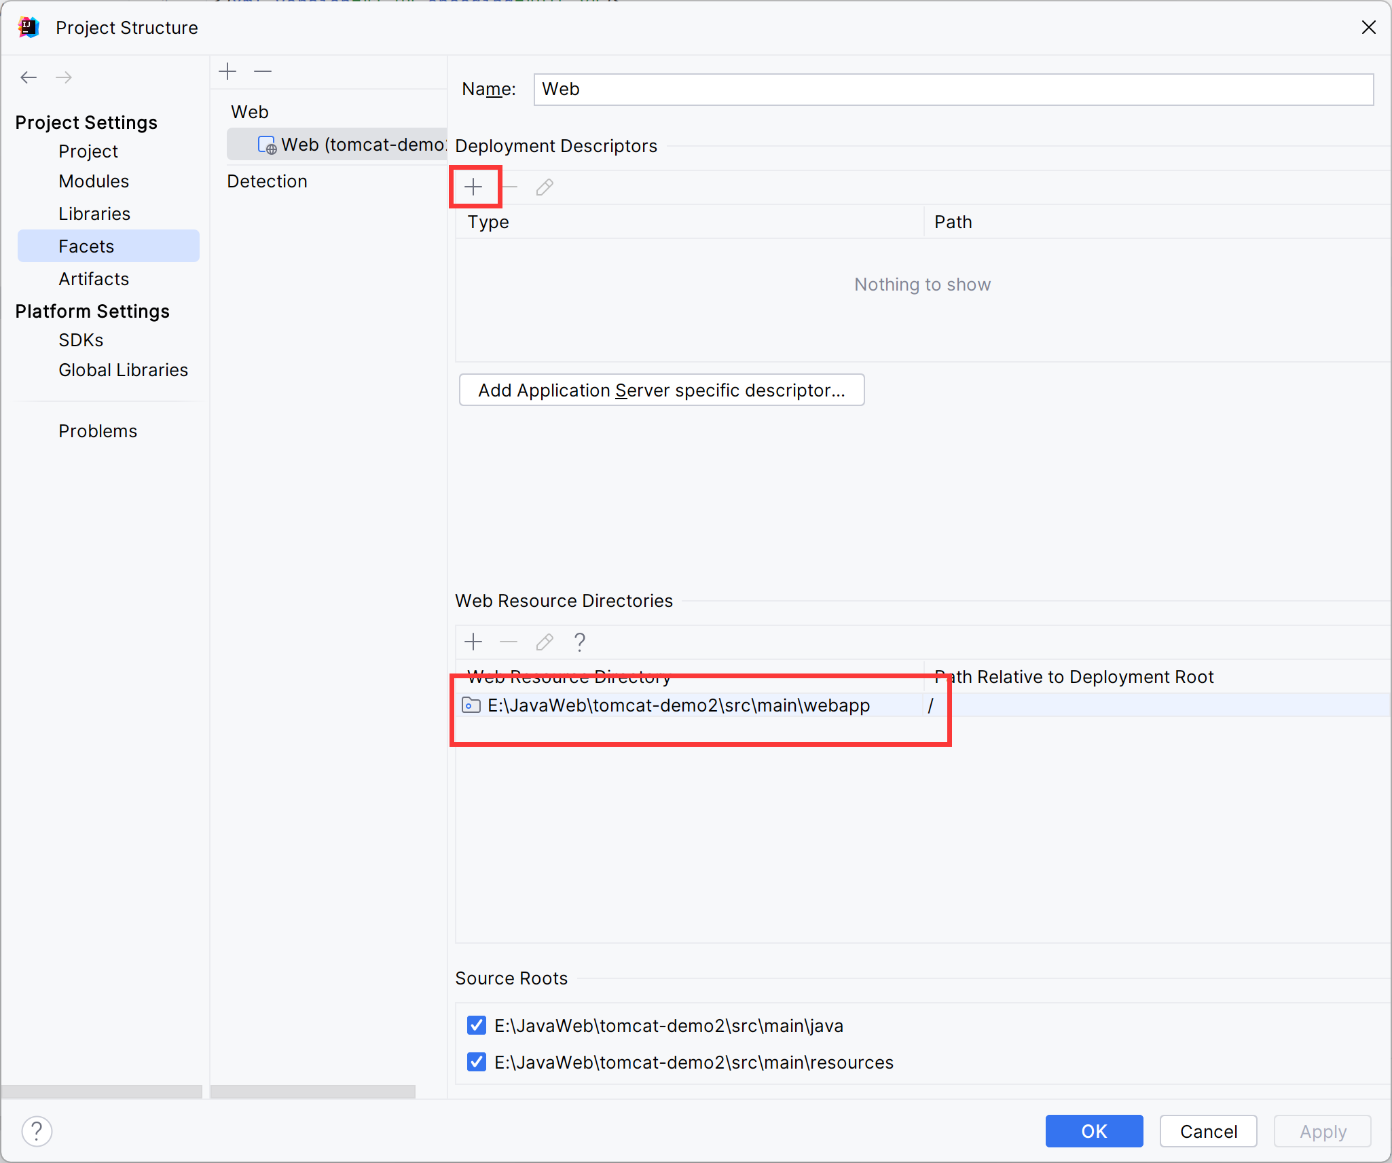This screenshot has width=1392, height=1163.
Task: Add a deployment descriptor with plus icon
Action: click(474, 187)
